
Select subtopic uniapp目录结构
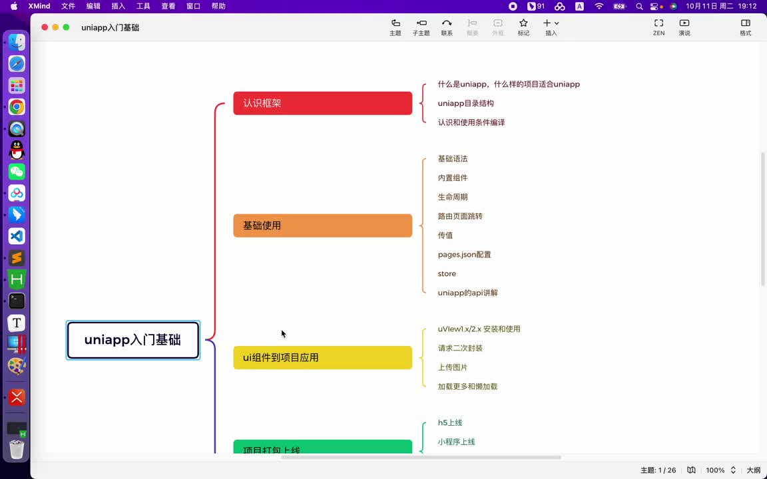(465, 103)
